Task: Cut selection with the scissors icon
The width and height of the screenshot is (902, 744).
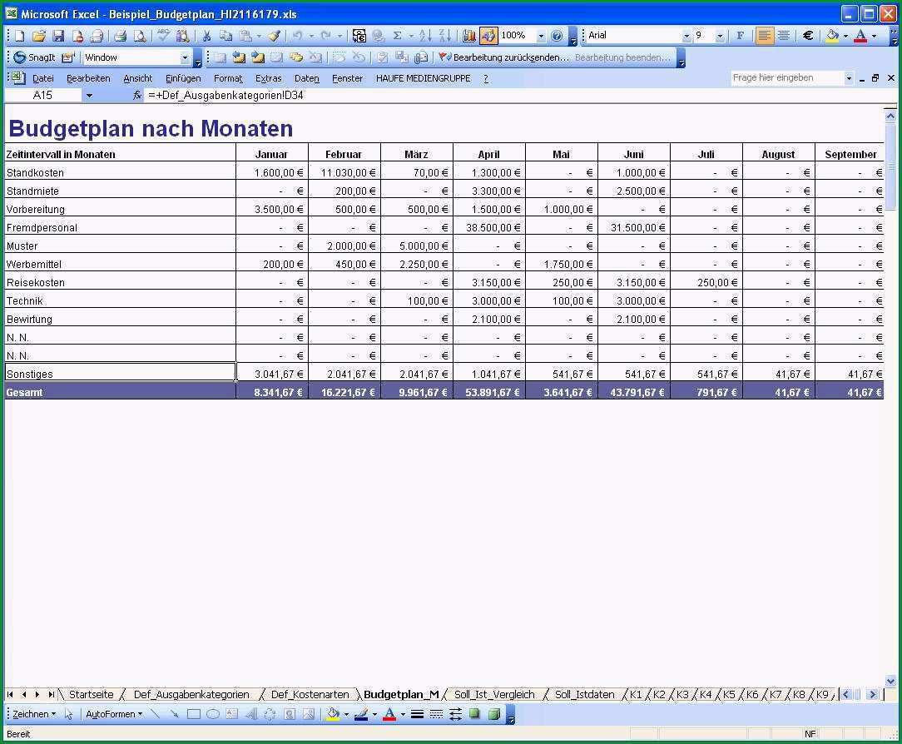Action: click(x=206, y=36)
